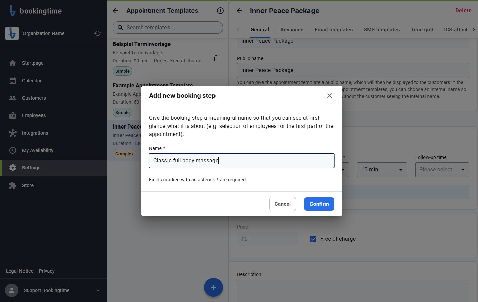Click the Price input field
The image size is (478, 302).
267,239
